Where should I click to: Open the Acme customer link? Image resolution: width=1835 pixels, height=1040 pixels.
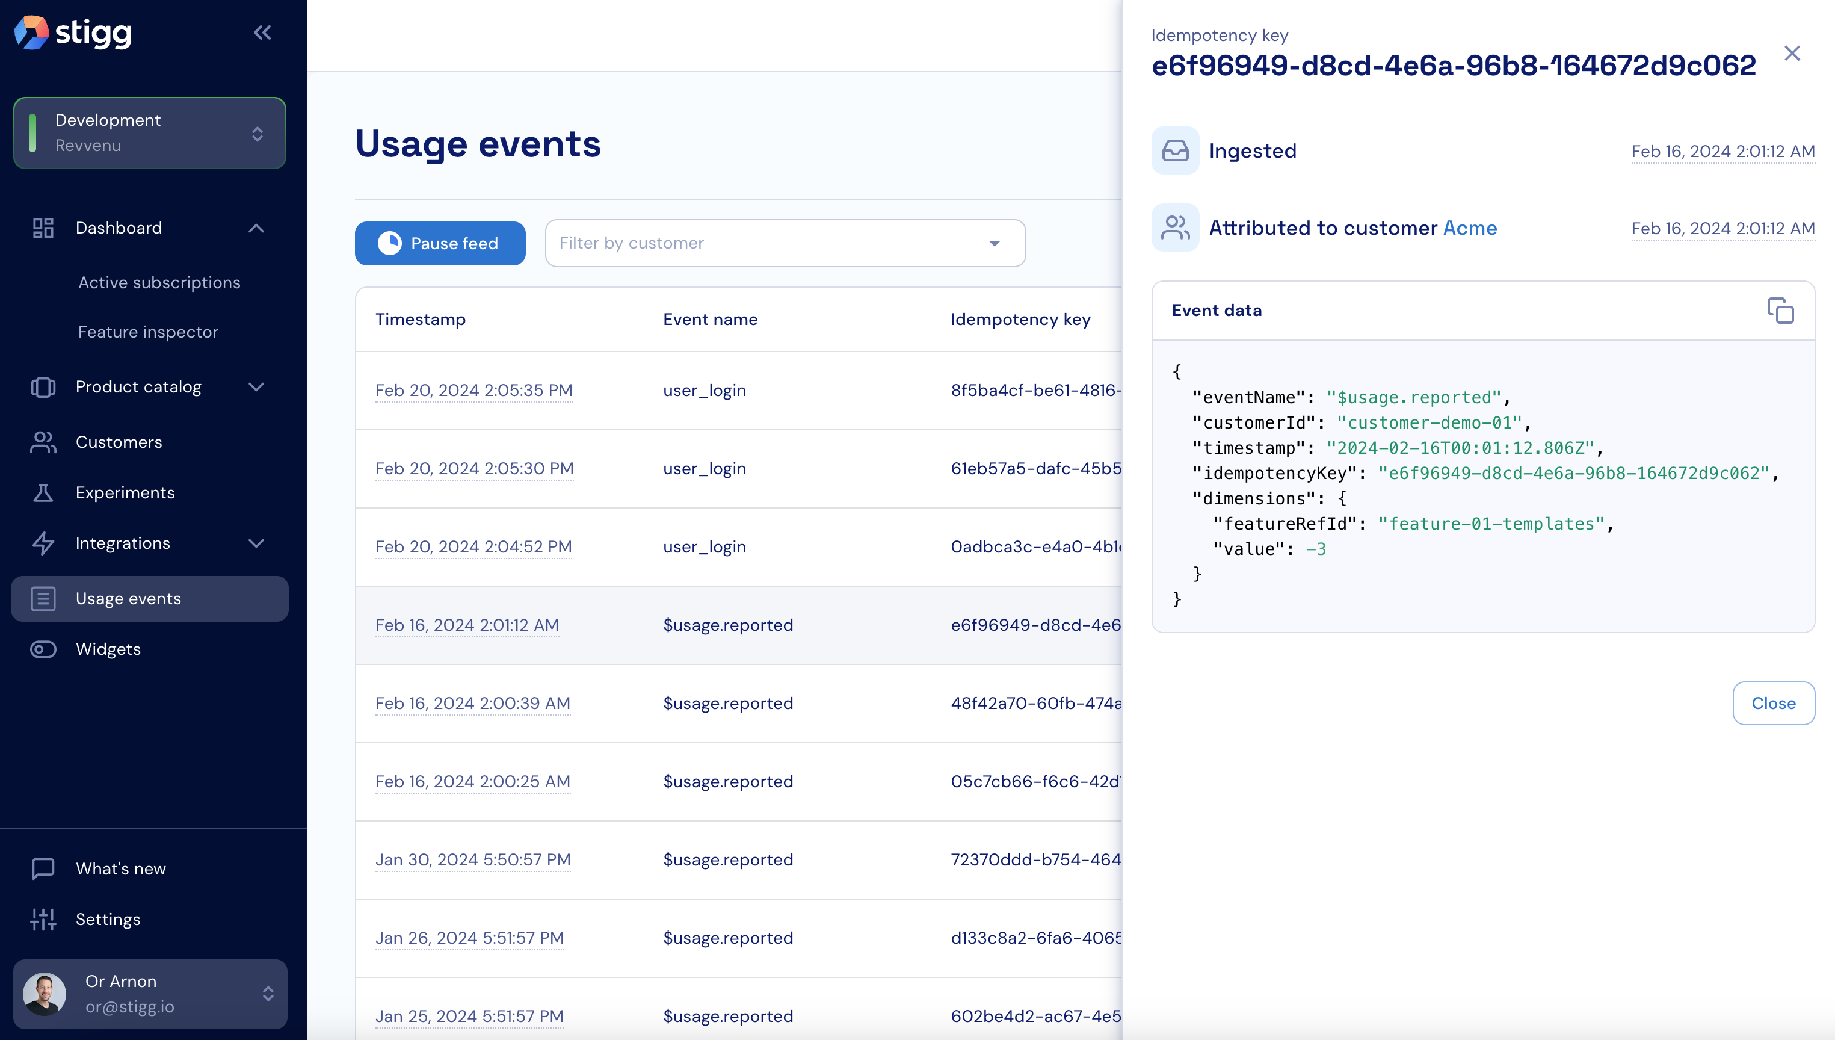[1469, 228]
